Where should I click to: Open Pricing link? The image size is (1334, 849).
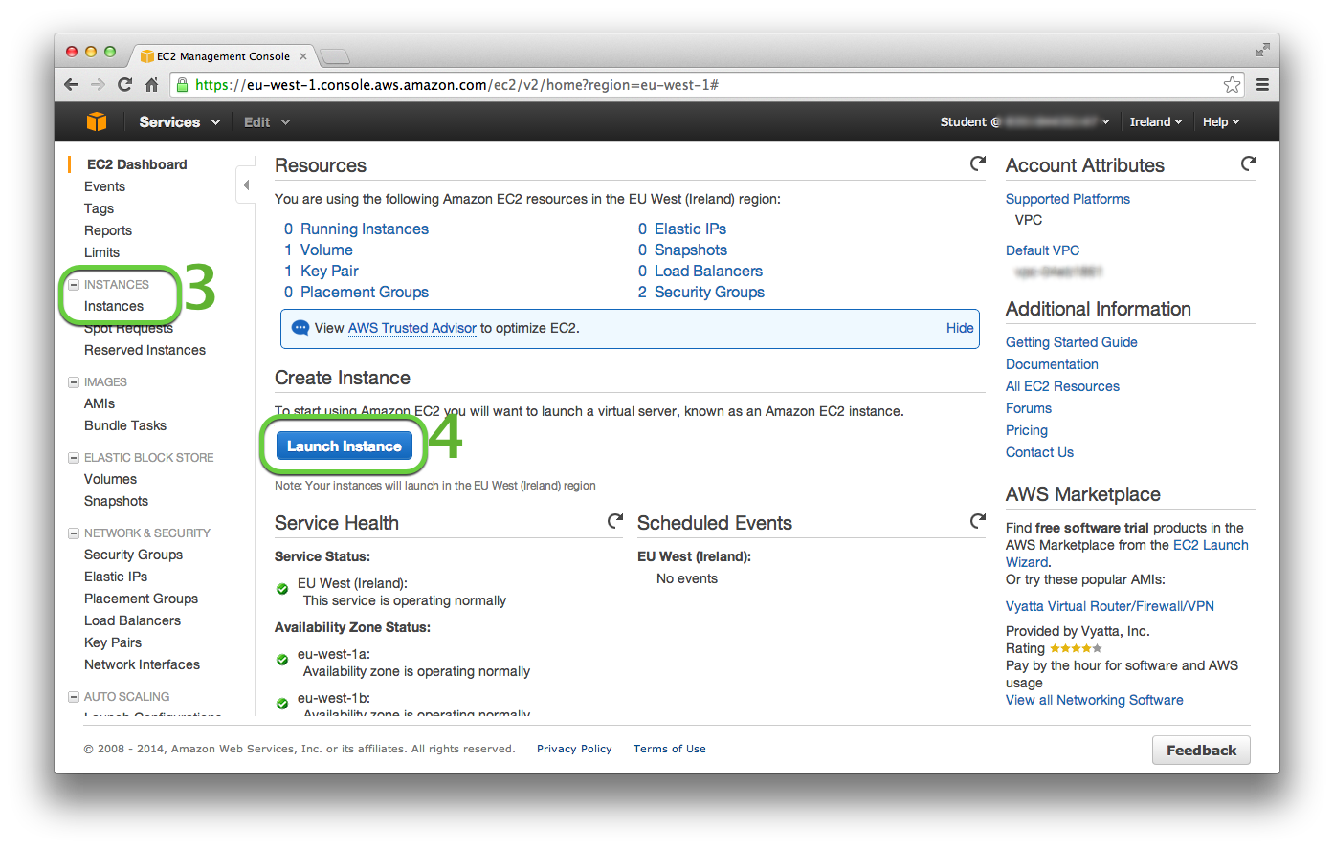tap(1026, 430)
